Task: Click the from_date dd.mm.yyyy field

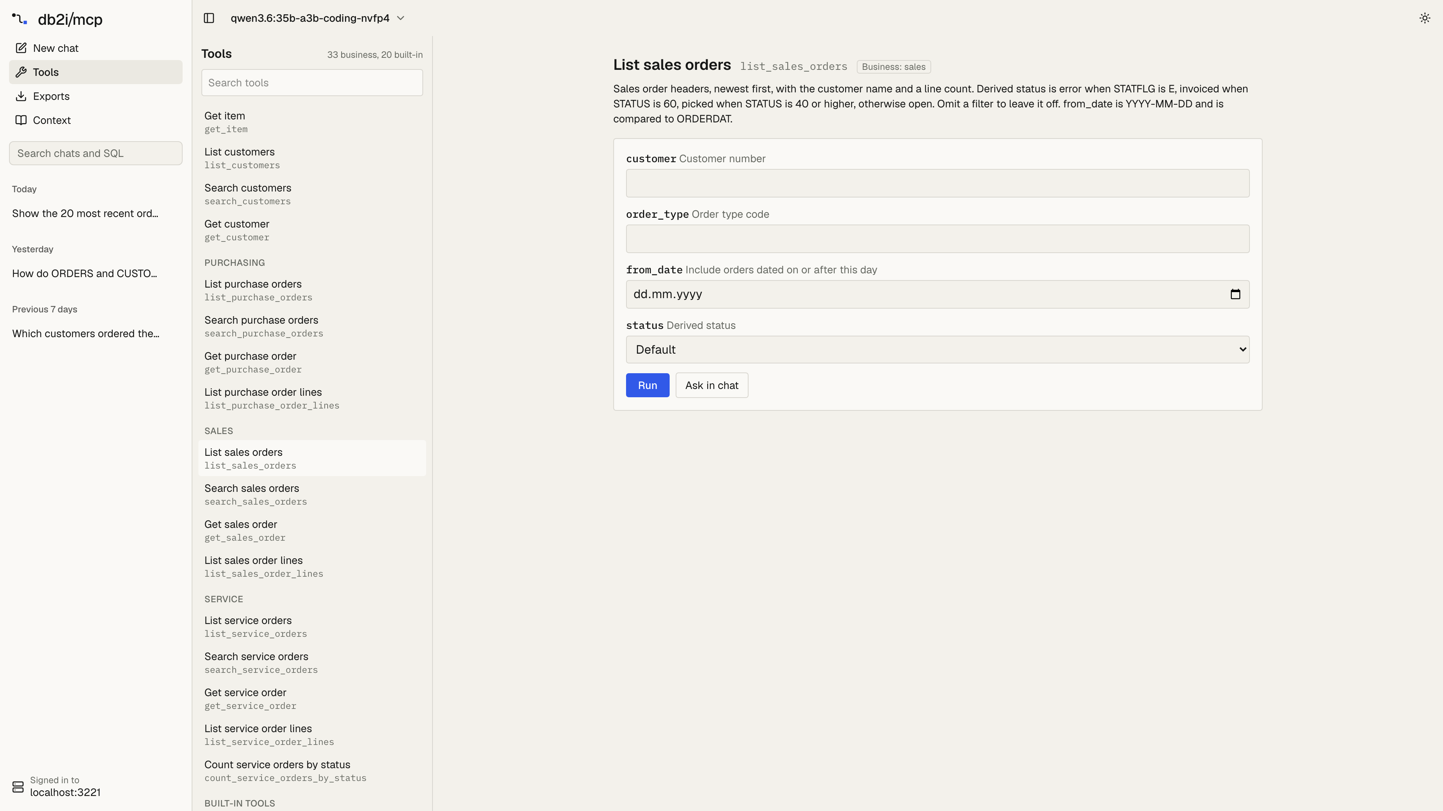Action: click(x=937, y=294)
